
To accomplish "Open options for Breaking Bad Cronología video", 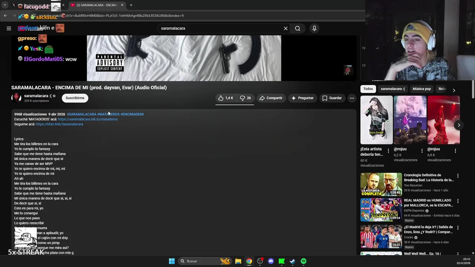I will (x=458, y=176).
